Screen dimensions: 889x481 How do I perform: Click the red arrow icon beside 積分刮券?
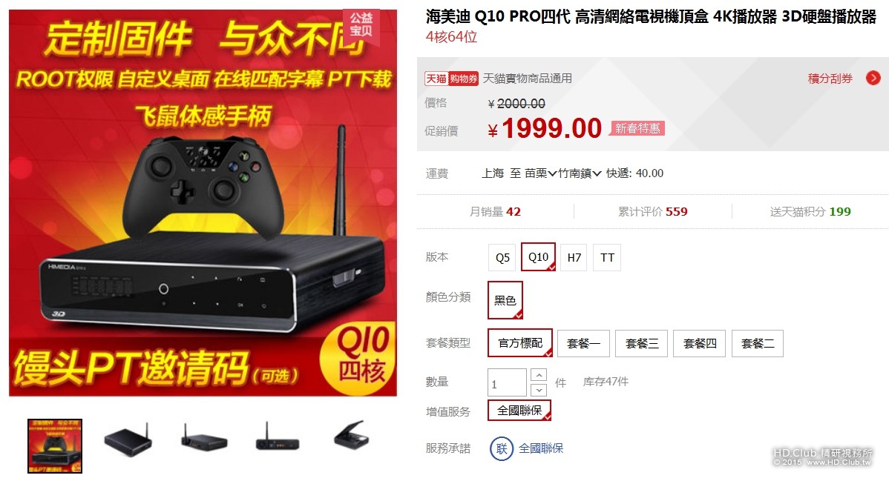coord(873,78)
